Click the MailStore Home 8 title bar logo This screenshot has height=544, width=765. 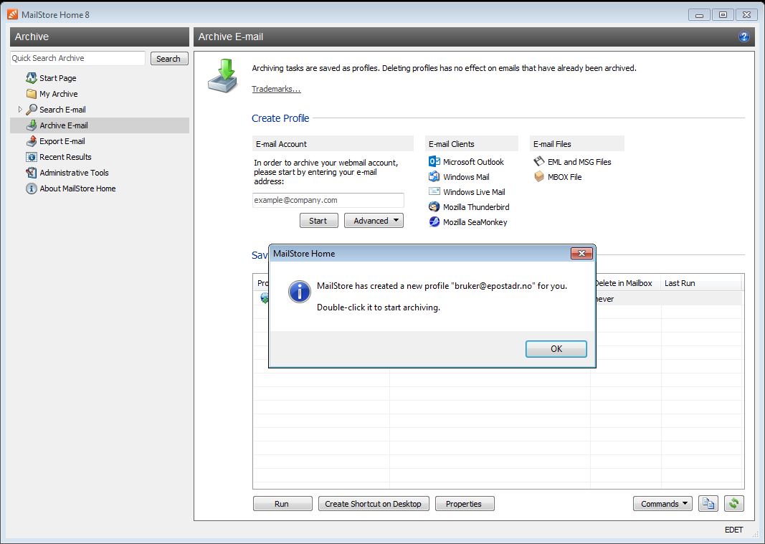13,14
